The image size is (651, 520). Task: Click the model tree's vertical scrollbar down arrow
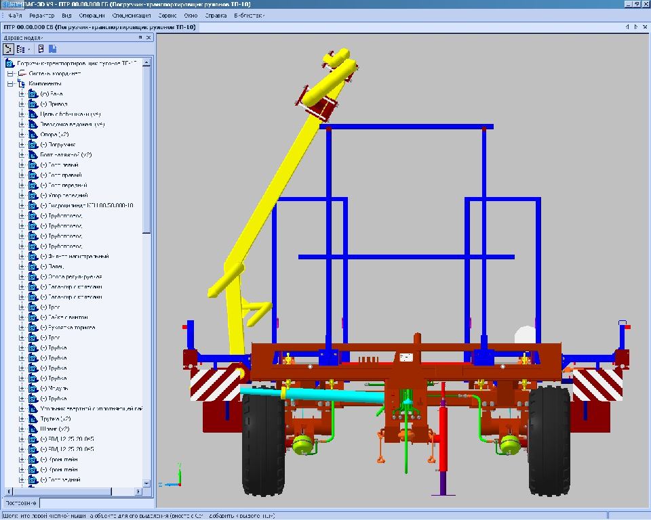(146, 483)
